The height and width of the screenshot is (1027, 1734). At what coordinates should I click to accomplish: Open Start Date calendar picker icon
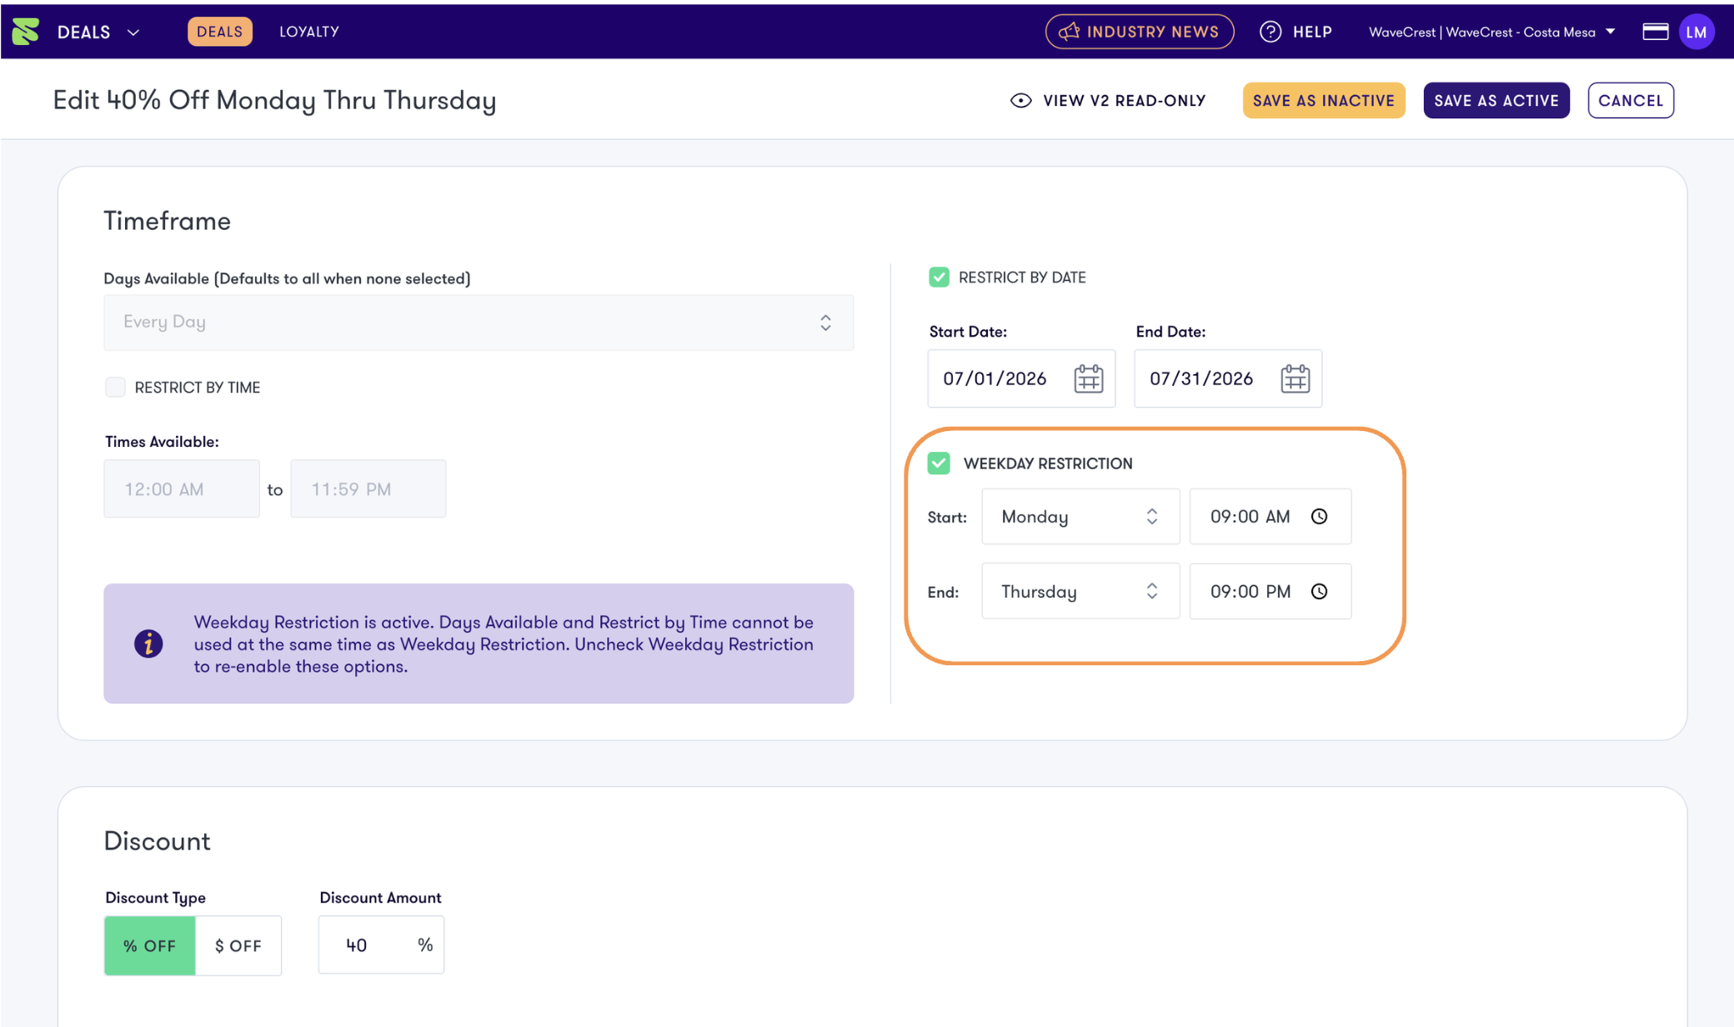pyautogui.click(x=1088, y=378)
